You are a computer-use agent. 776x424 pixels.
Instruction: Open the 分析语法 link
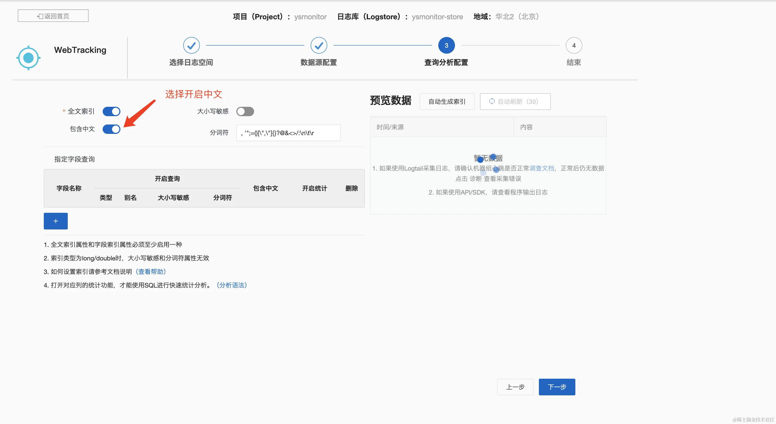coord(232,285)
